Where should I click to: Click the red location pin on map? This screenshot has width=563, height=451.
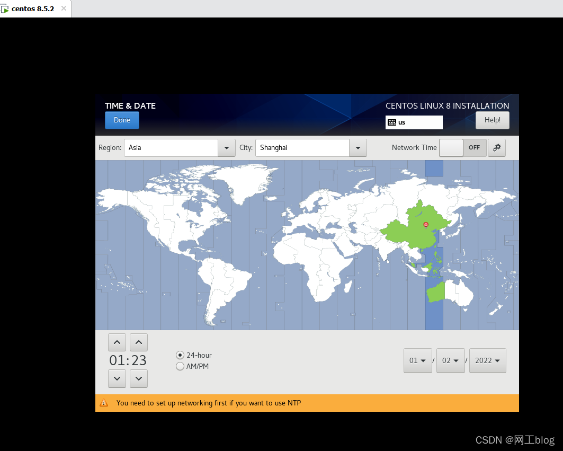[x=426, y=225]
